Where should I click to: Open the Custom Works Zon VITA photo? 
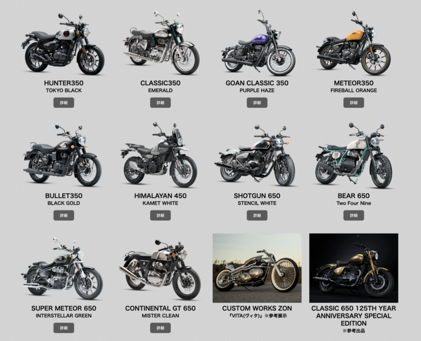click(257, 268)
